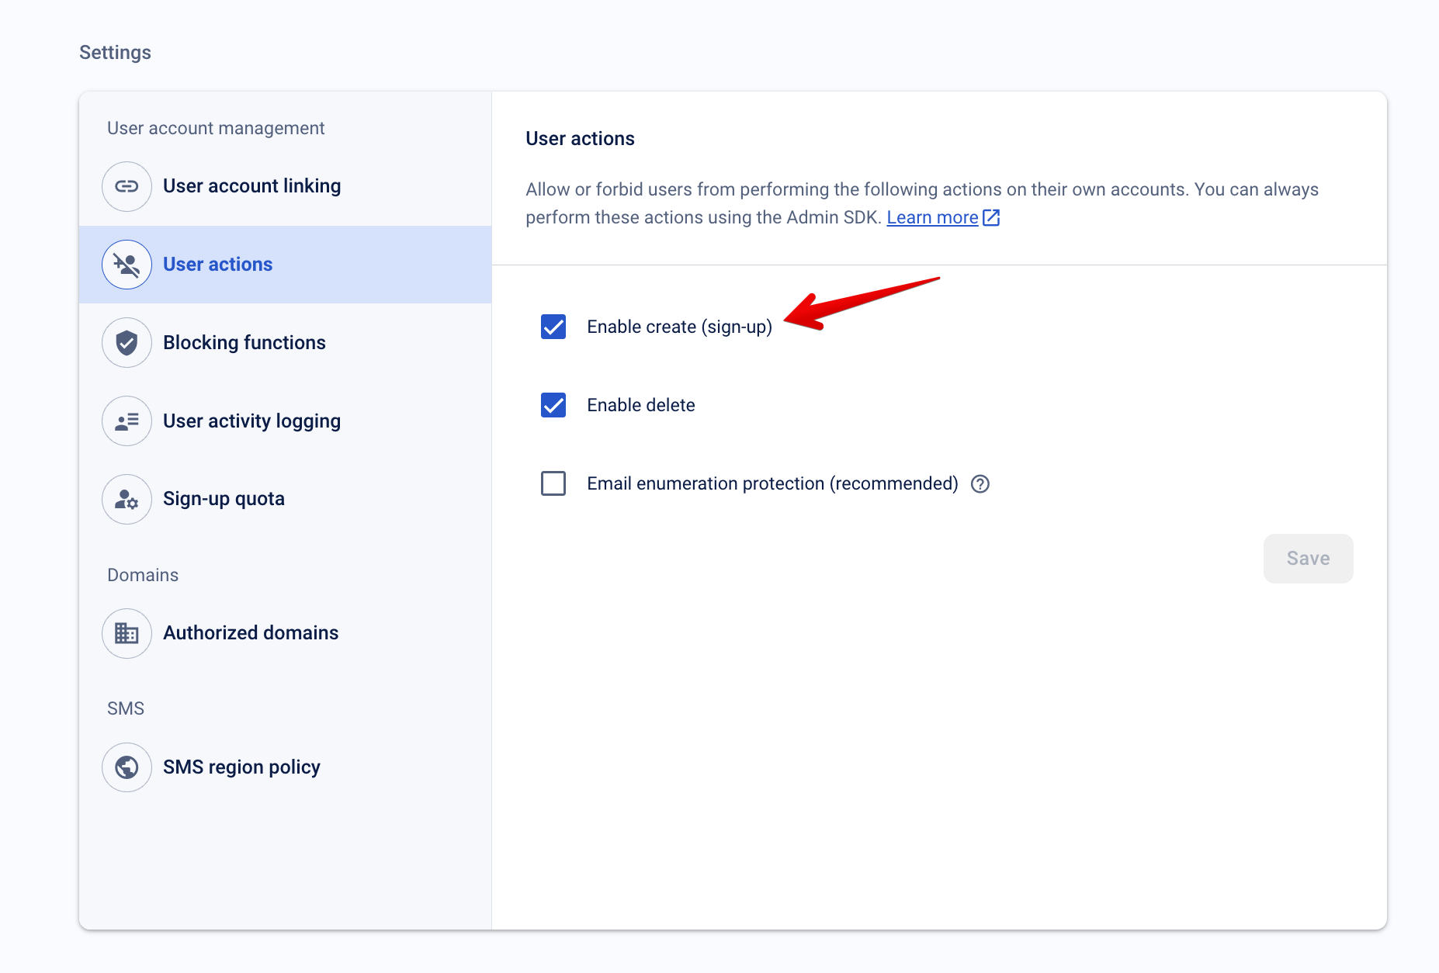The height and width of the screenshot is (973, 1439).
Task: Click the User actions icon
Action: coord(127,265)
